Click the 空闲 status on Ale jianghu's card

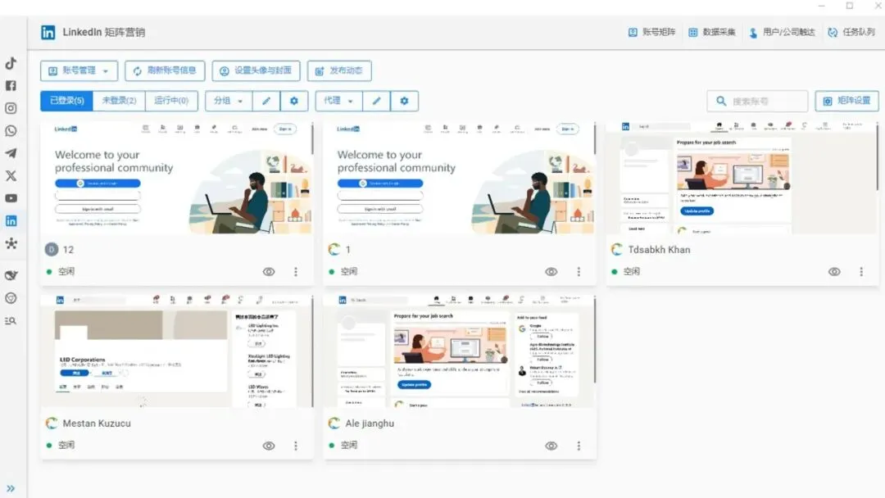(349, 445)
